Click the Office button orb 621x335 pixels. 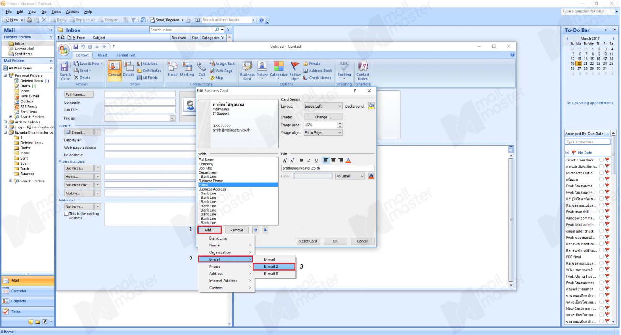(64, 50)
